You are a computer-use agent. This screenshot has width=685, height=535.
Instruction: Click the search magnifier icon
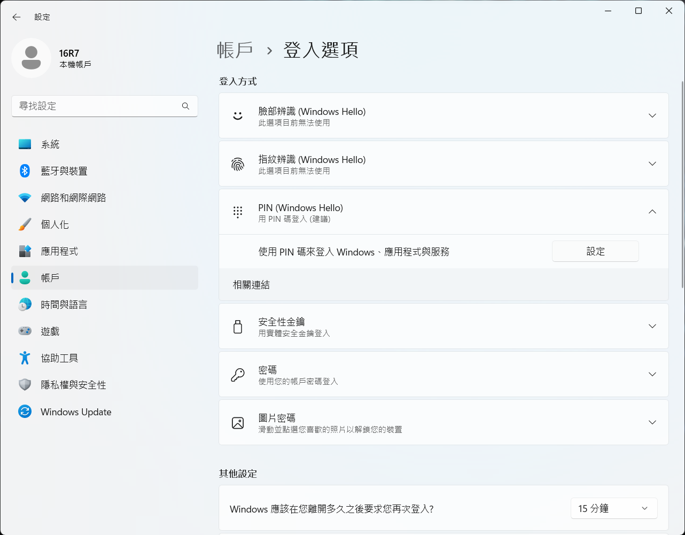pos(185,106)
